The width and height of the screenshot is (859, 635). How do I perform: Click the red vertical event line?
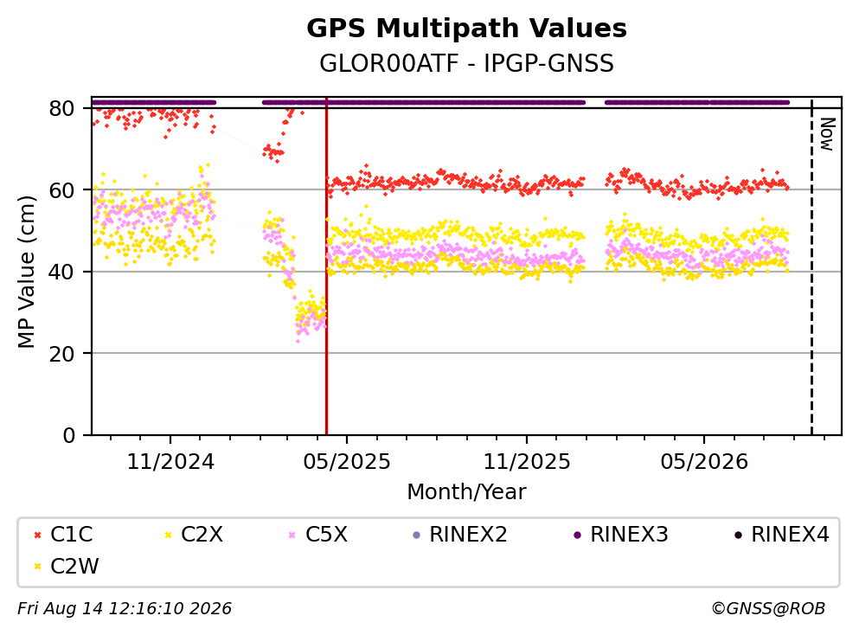pos(326,266)
